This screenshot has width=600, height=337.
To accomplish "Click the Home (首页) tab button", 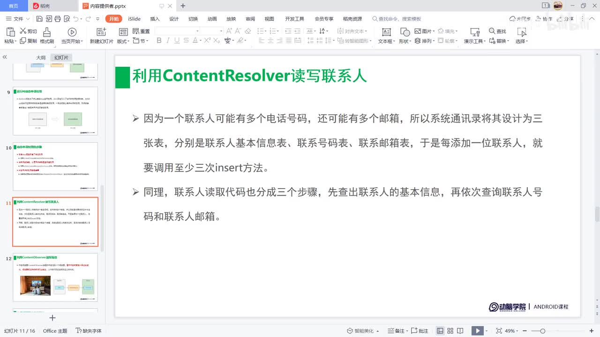I will coord(14,6).
